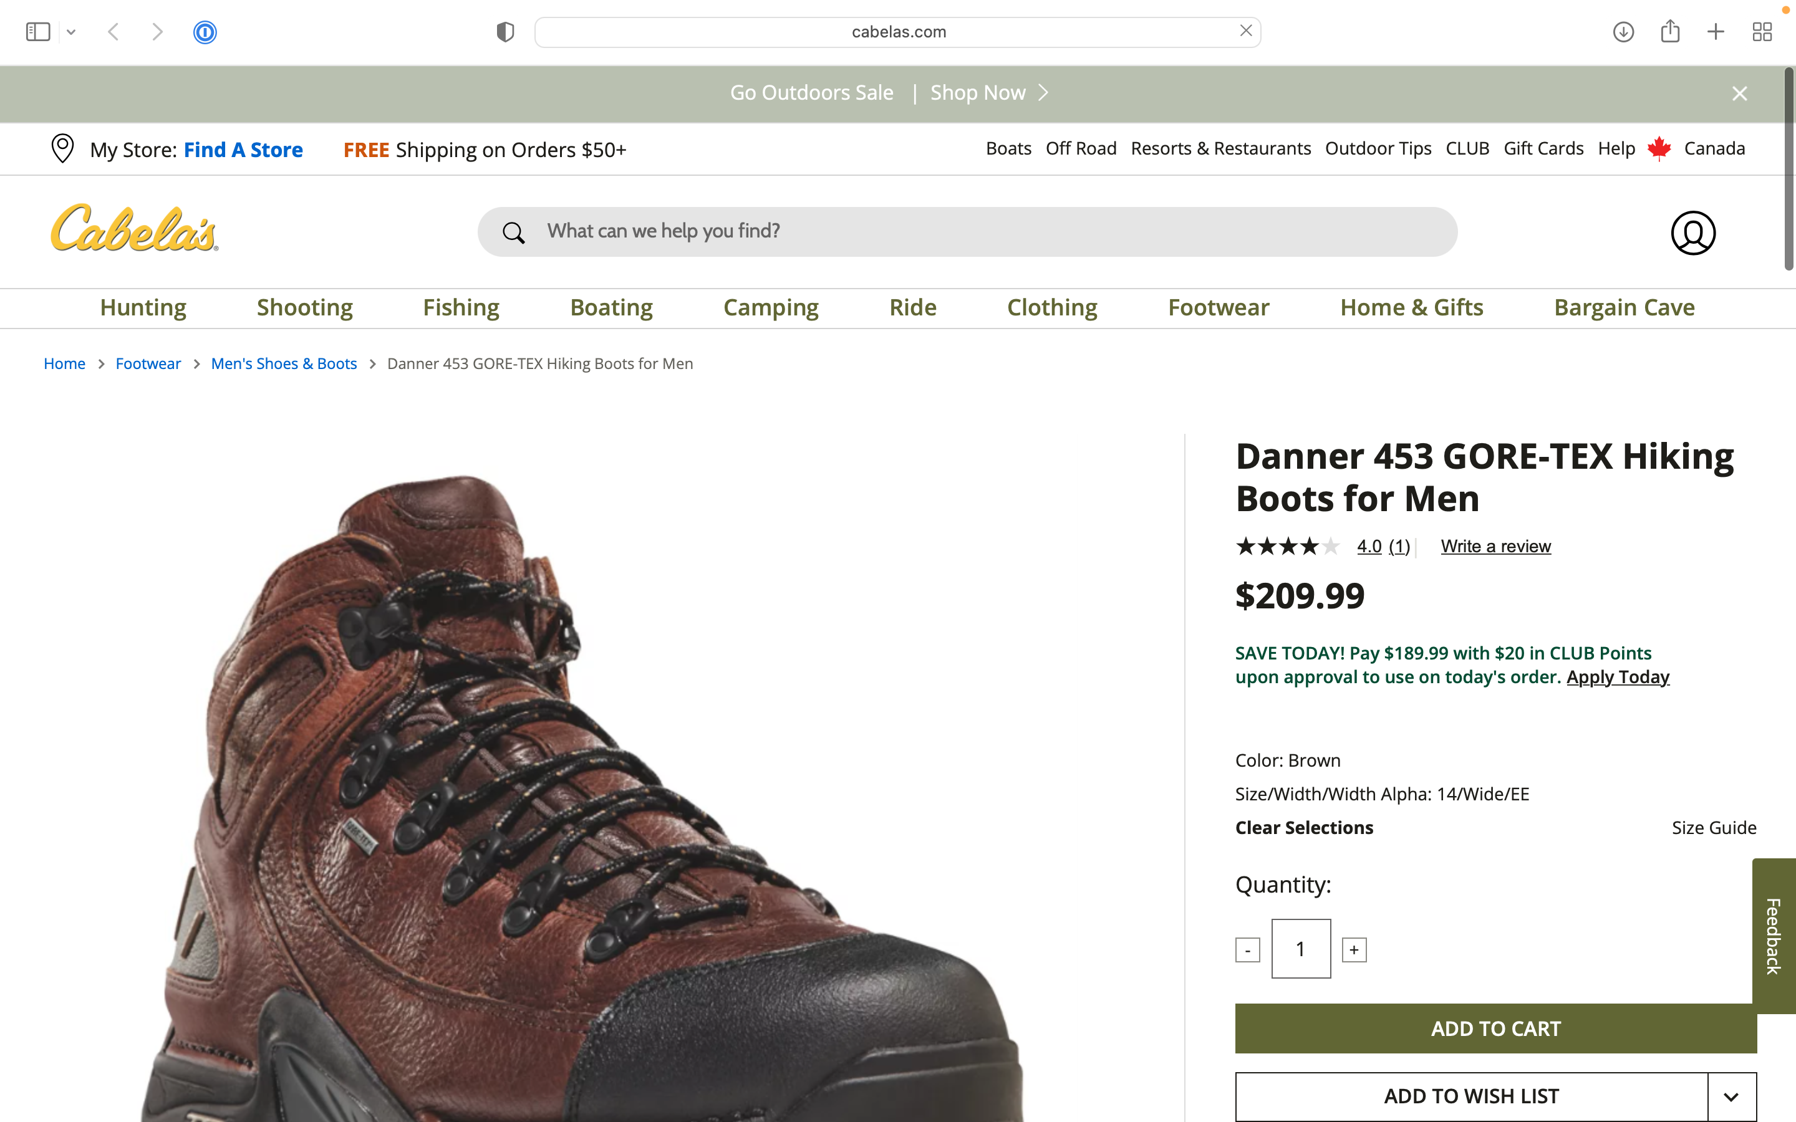This screenshot has width=1796, height=1122.
Task: Open the Share icon in Safari
Action: 1670,31
